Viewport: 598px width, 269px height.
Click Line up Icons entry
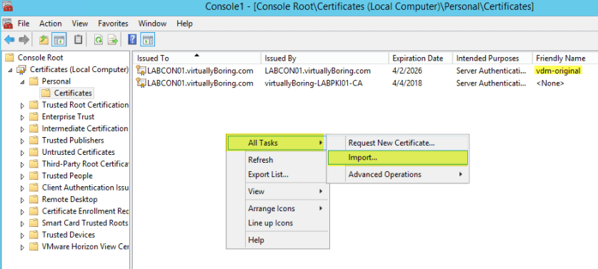coord(278,223)
